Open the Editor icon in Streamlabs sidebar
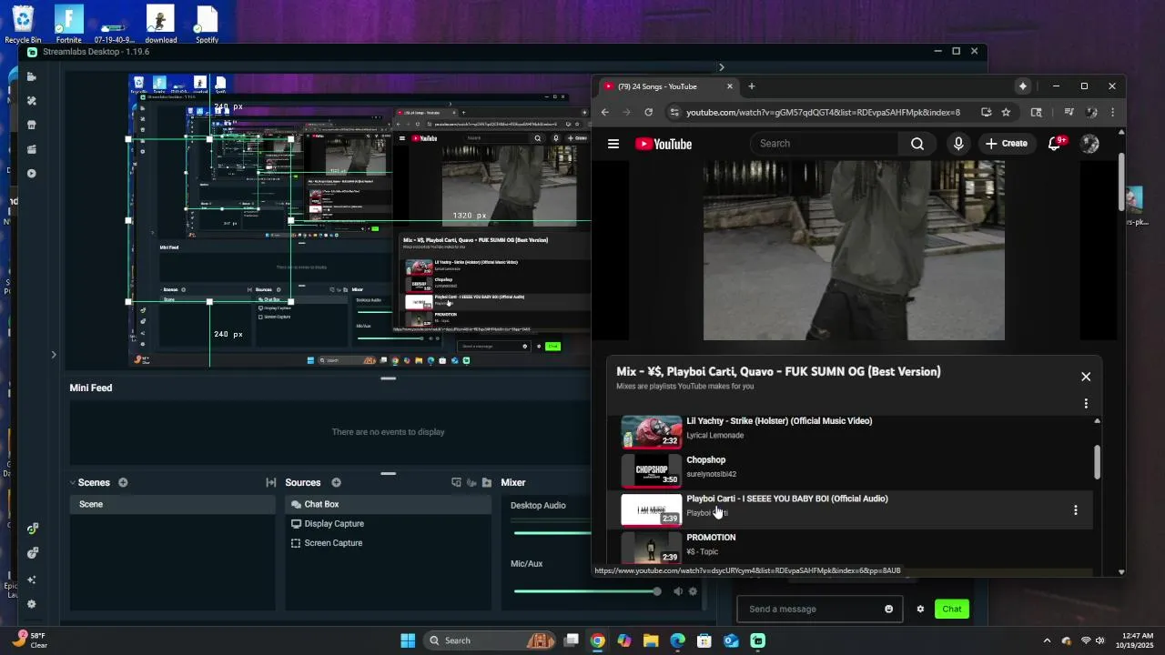The image size is (1165, 655). pos(32,76)
